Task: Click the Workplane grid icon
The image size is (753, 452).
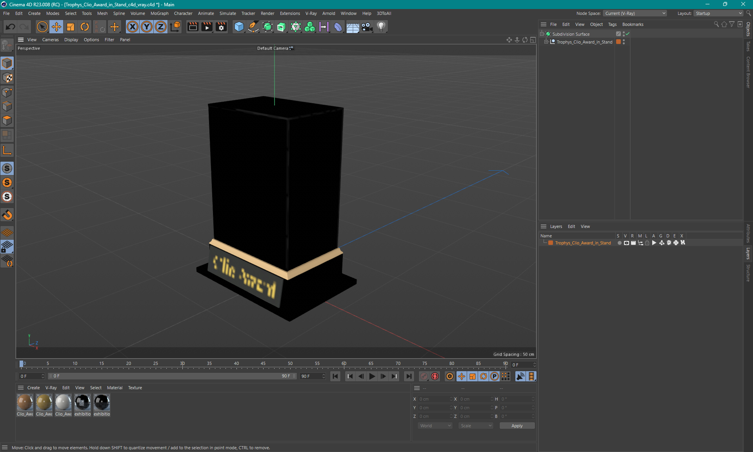Action: (7, 233)
